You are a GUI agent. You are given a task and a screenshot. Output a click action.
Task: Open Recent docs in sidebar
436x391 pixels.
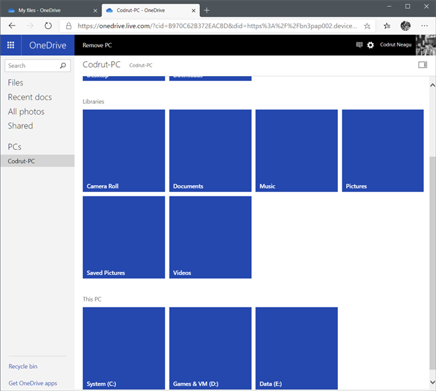click(30, 97)
